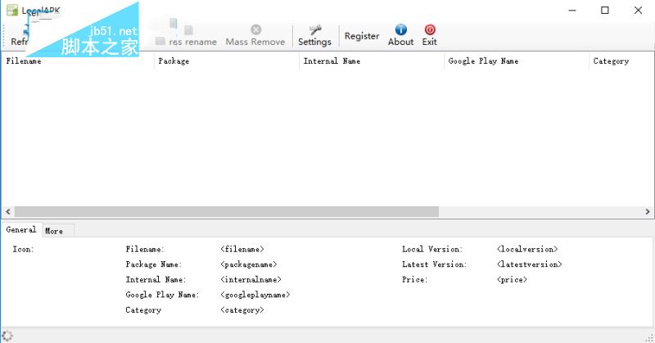Sort by the Category column header

tap(621, 61)
